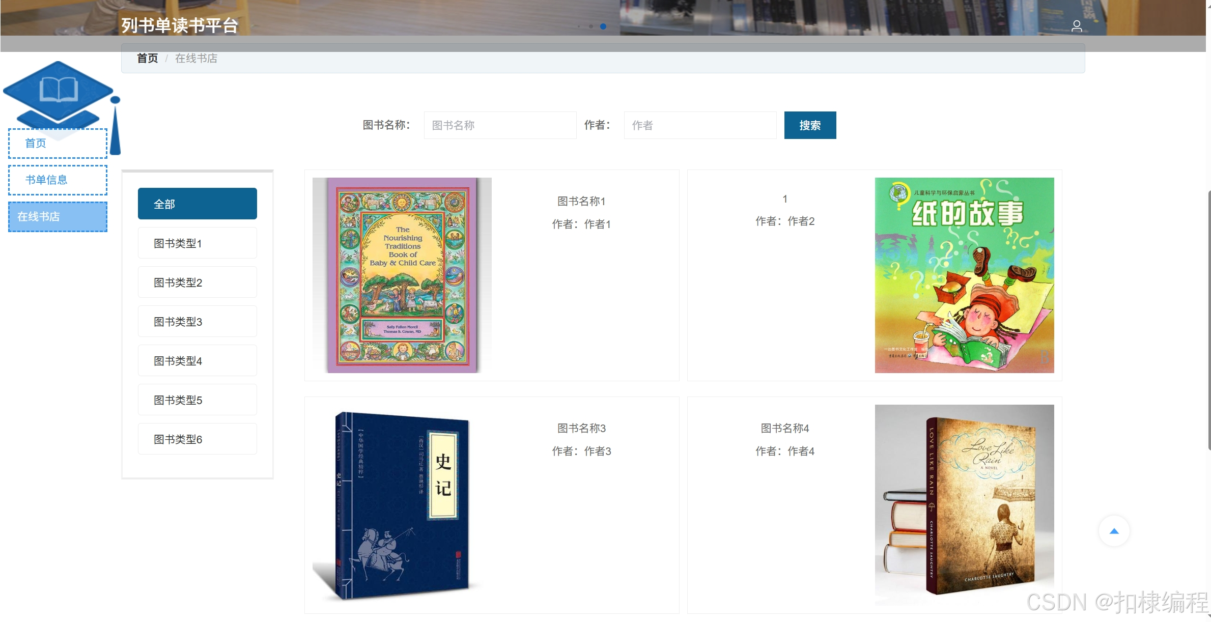
Task: Filter by 图书类型6 category
Action: [x=198, y=439]
